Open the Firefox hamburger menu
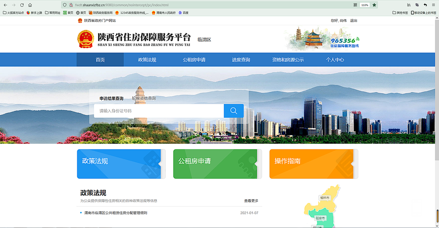The width and height of the screenshot is (439, 228). pos(433,5)
